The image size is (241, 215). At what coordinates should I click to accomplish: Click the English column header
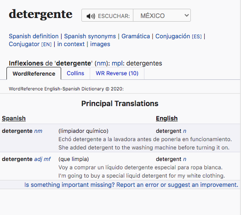[167, 118]
